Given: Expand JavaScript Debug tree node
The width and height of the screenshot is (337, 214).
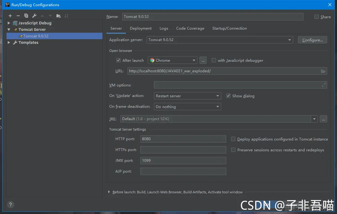Looking at the screenshot, I should coord(9,23).
